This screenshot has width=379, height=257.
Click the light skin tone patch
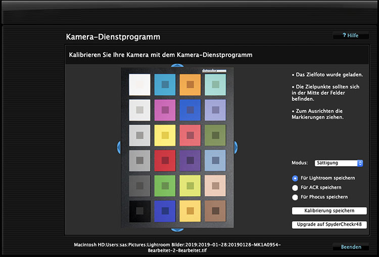tap(215, 186)
